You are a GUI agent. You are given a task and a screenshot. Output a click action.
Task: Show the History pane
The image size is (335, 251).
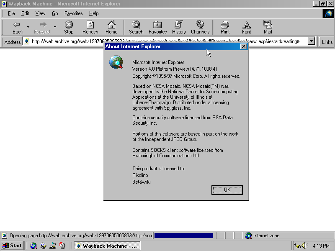tap(179, 27)
